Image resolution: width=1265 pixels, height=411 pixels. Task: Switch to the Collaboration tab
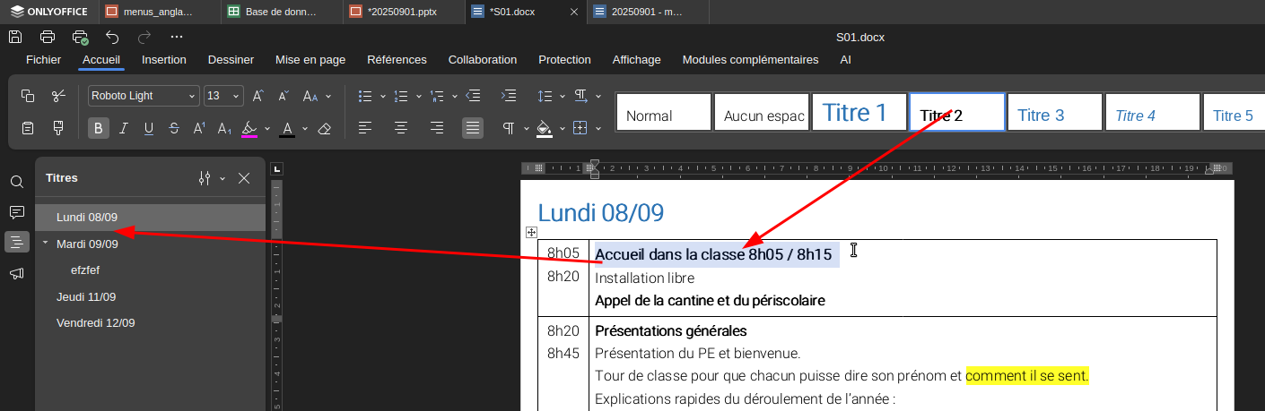(483, 60)
